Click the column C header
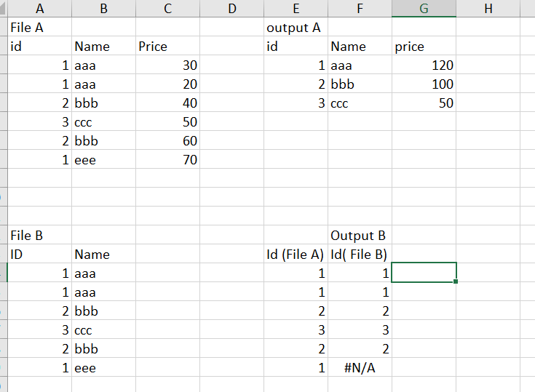Image resolution: width=535 pixels, height=392 pixels. coord(167,9)
